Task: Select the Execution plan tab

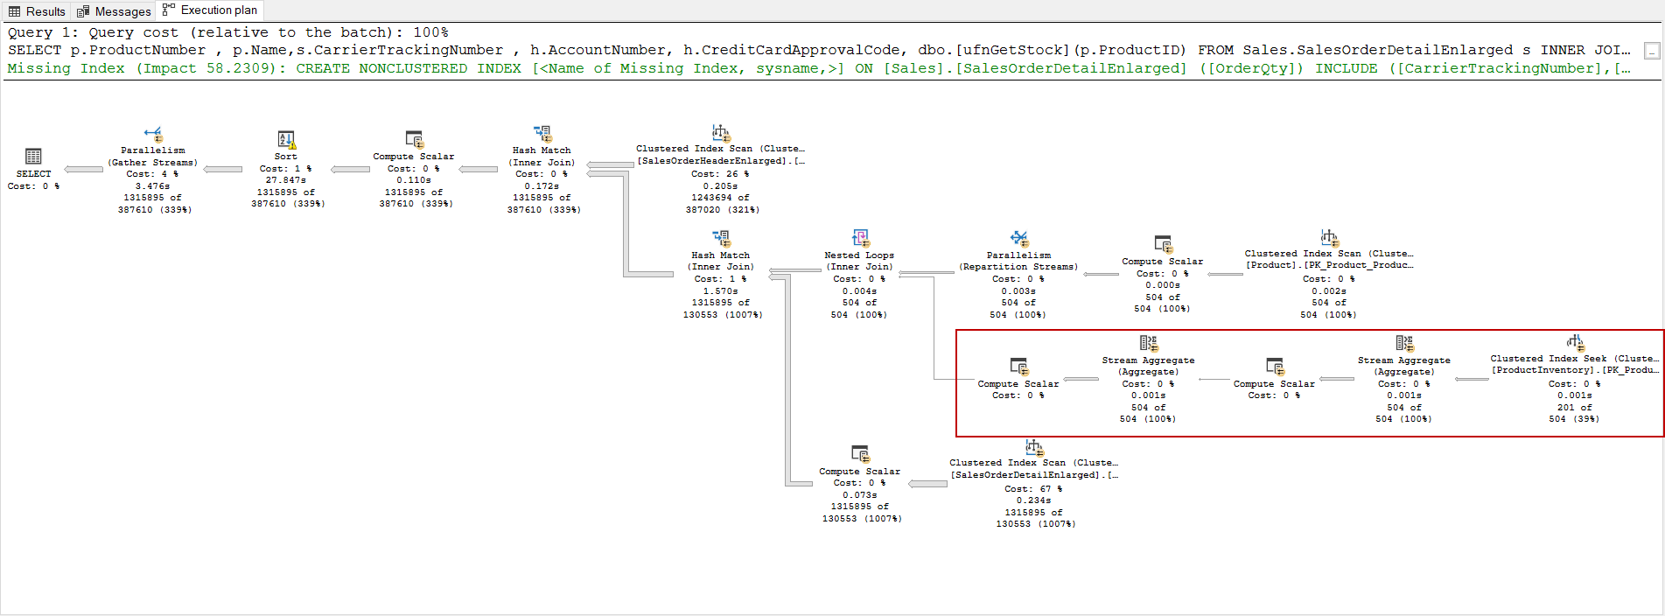Action: tap(210, 10)
